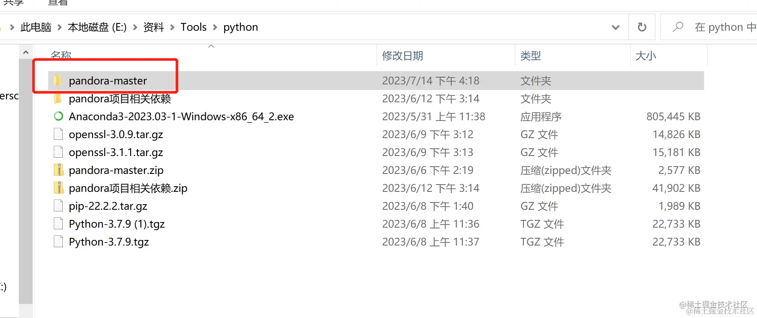
Task: Click python in the breadcrumb path
Action: click(241, 27)
